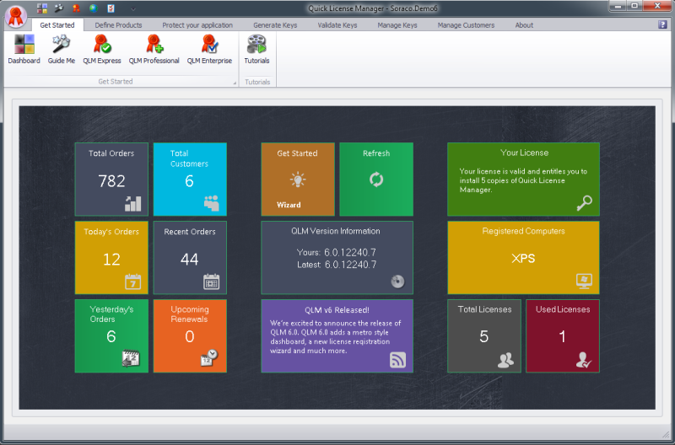Click the lightbulb icon on Get Started tile

[298, 180]
